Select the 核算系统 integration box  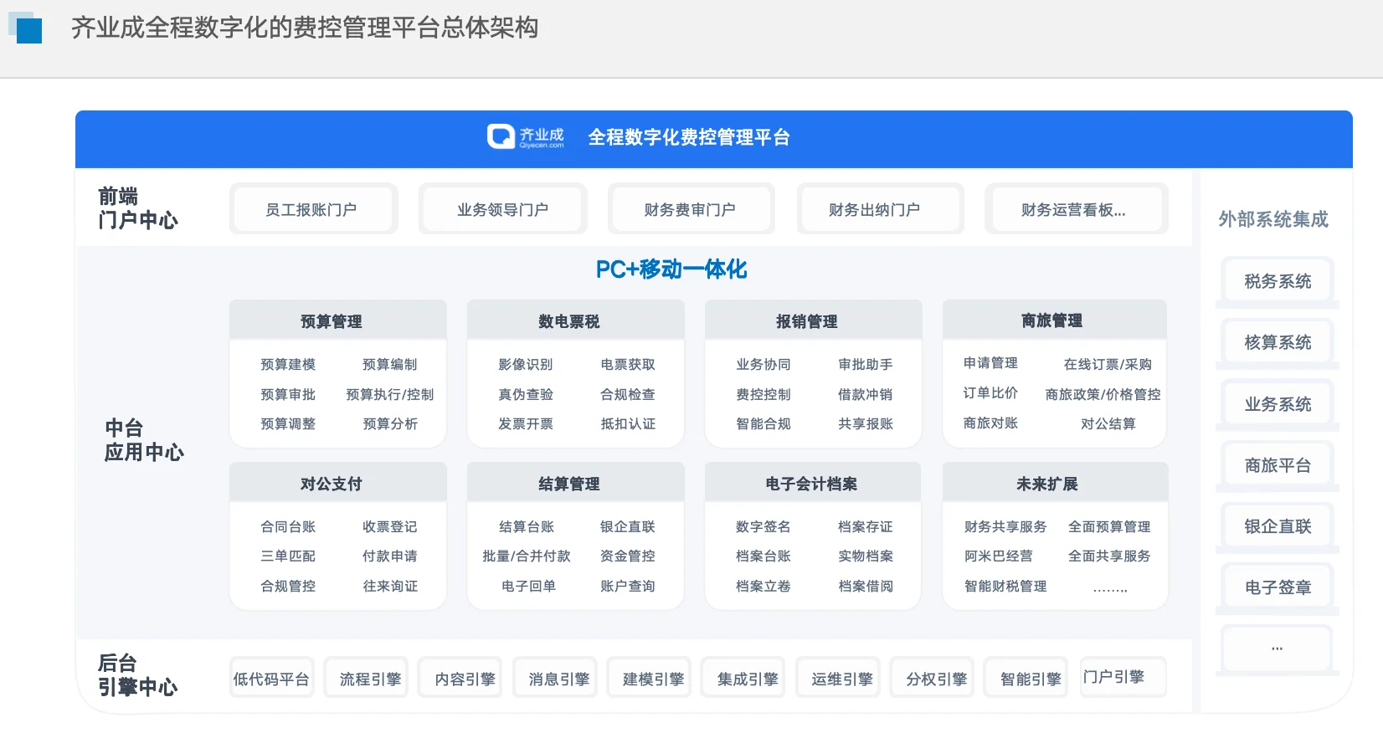coord(1278,343)
